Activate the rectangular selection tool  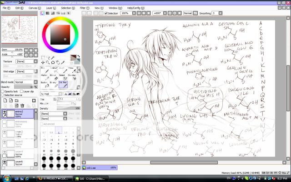pos(43,57)
